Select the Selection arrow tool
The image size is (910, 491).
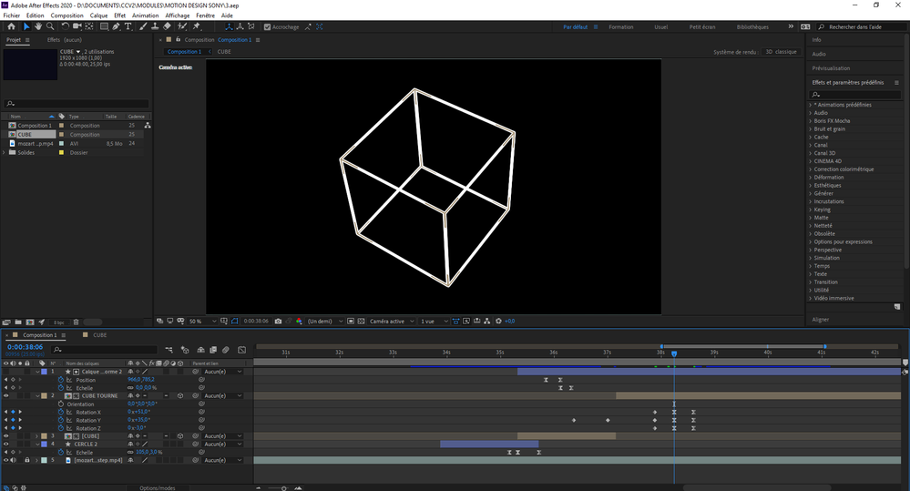point(26,26)
